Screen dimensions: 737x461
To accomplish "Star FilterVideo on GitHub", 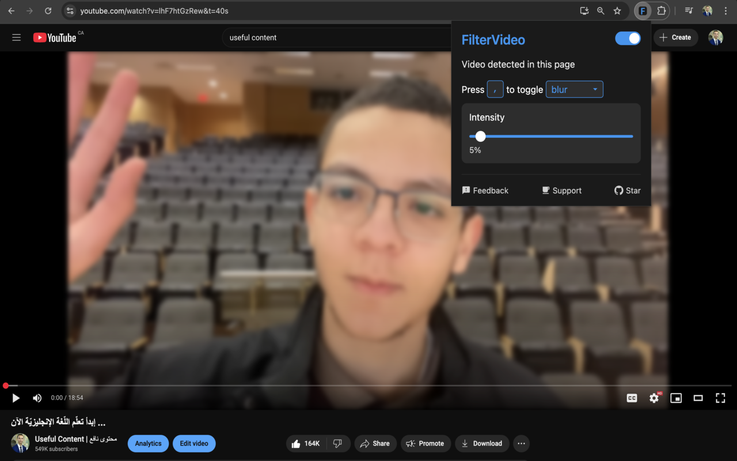I will [x=627, y=190].
